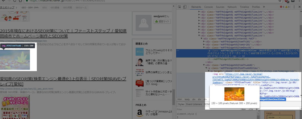Click the SEO・SEM (394) tag
302x119 pixels.
30,8
